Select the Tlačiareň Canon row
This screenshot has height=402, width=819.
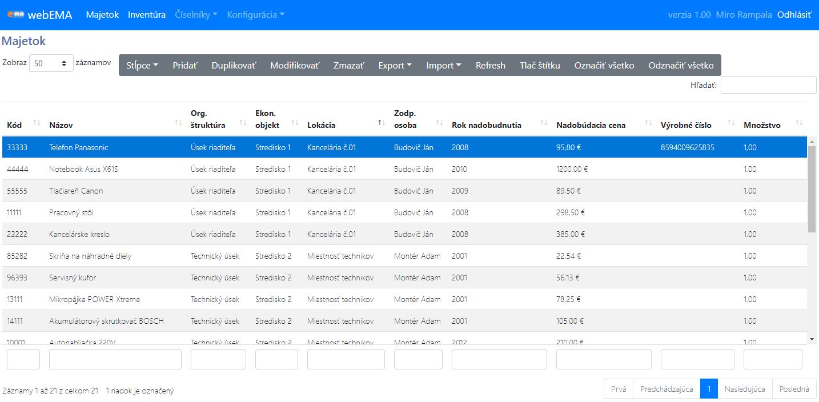pyautogui.click(x=404, y=191)
